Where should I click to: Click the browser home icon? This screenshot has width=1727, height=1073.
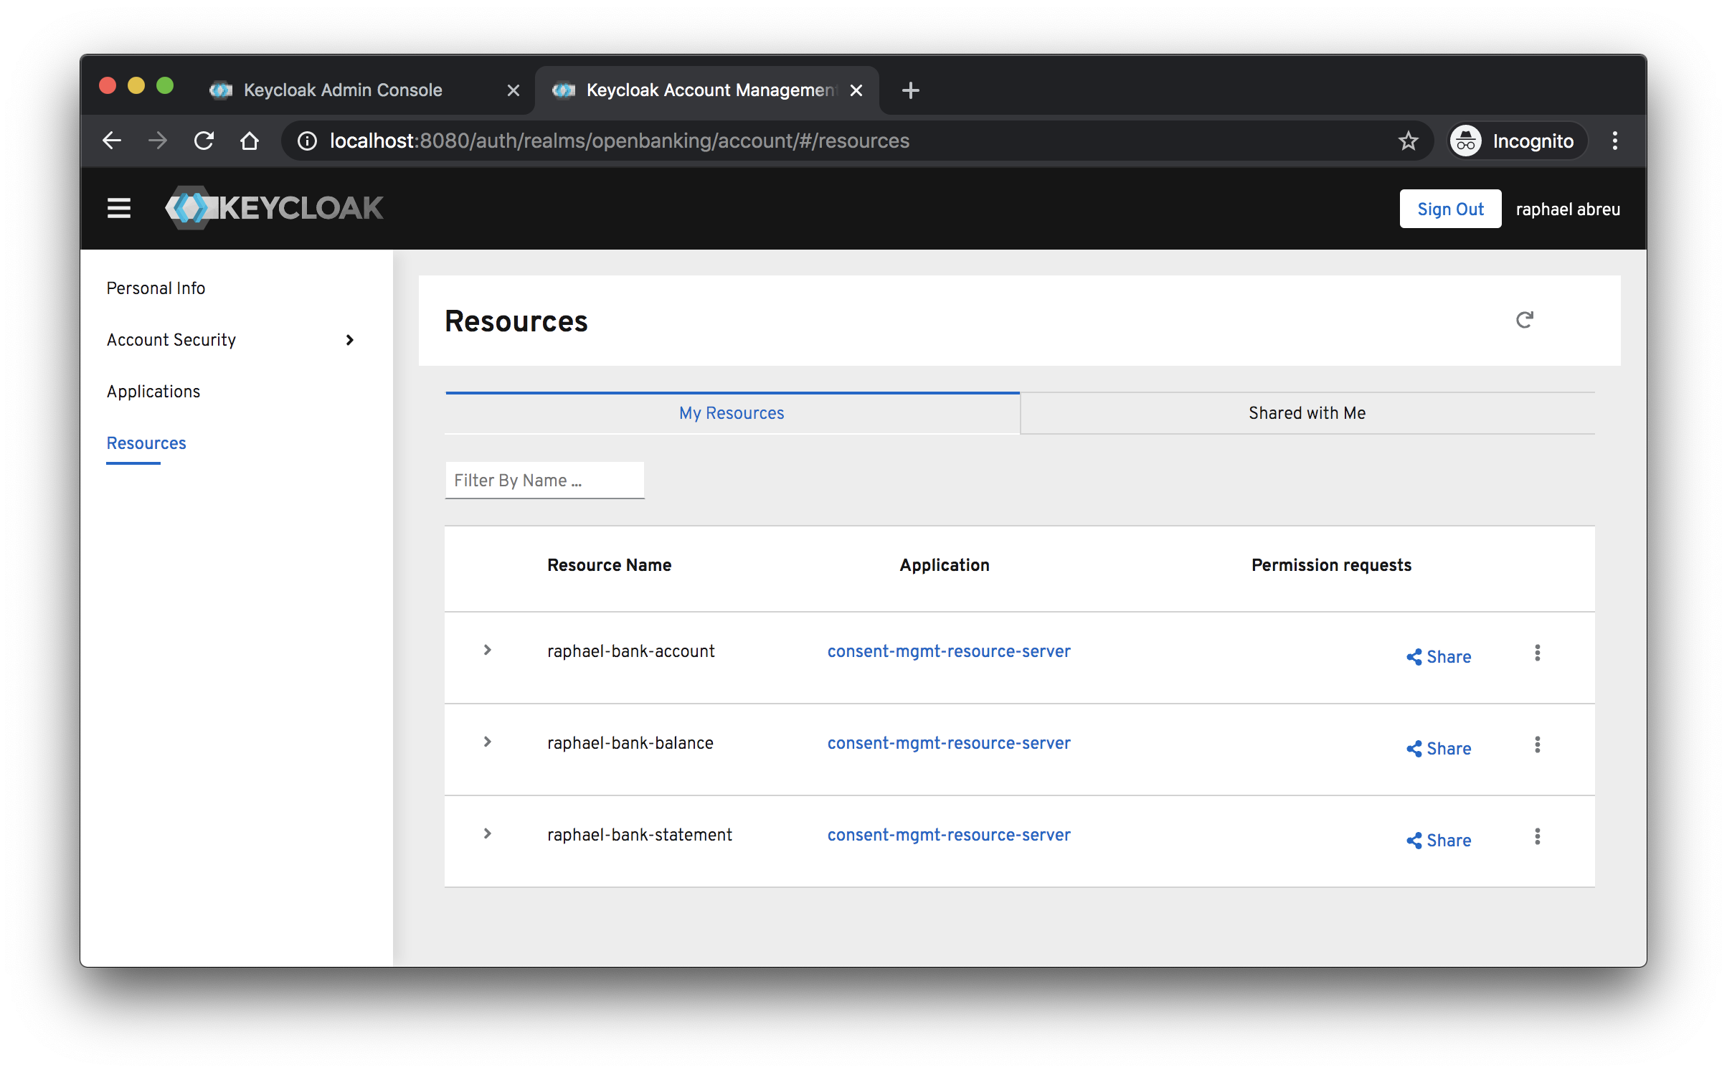[x=250, y=141]
